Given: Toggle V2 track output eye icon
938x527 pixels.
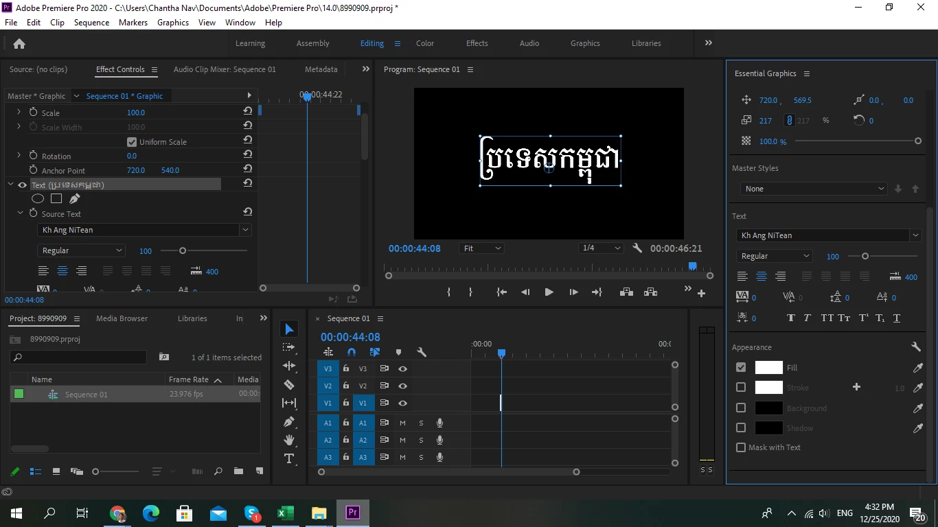Looking at the screenshot, I should (x=403, y=386).
